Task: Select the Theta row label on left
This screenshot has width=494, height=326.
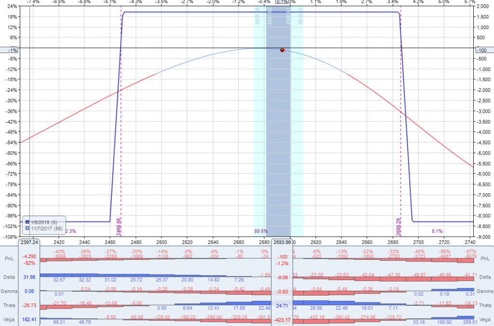Action: click(x=9, y=306)
